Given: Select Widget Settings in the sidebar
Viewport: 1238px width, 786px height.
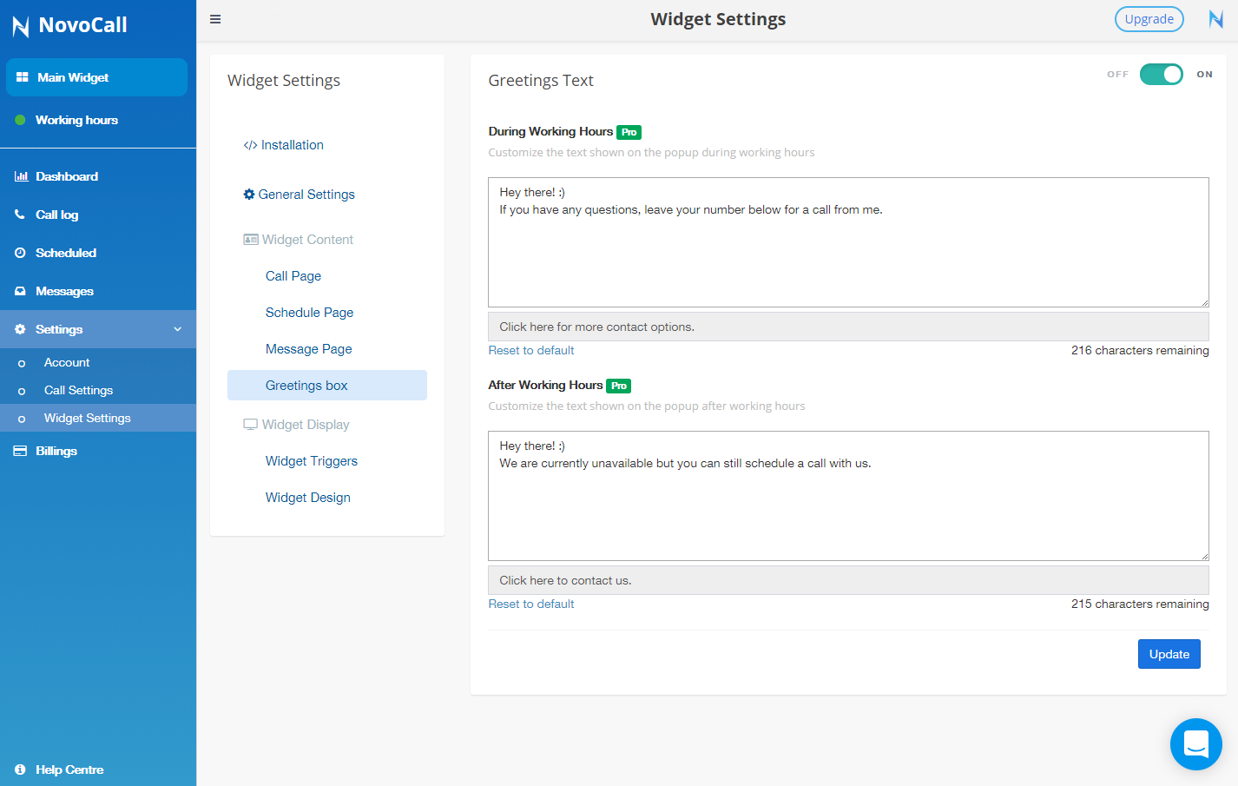Looking at the screenshot, I should coord(87,418).
